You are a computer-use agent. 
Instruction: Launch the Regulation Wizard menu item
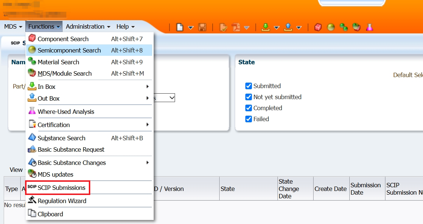[x=89, y=201]
